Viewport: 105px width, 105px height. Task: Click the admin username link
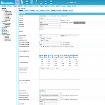pos(71,2)
